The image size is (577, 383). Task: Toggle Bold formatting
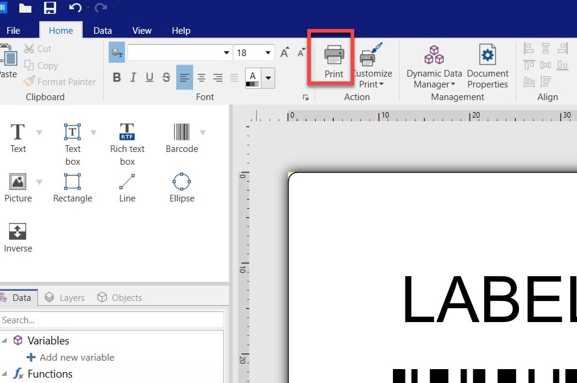tap(117, 77)
